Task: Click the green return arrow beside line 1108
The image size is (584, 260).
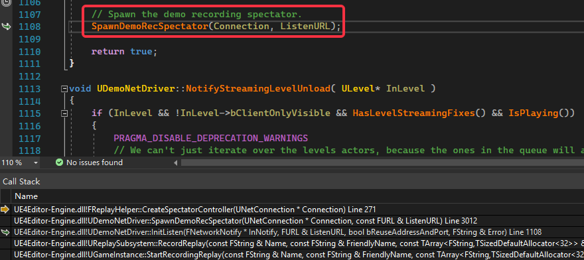Action: point(6,27)
